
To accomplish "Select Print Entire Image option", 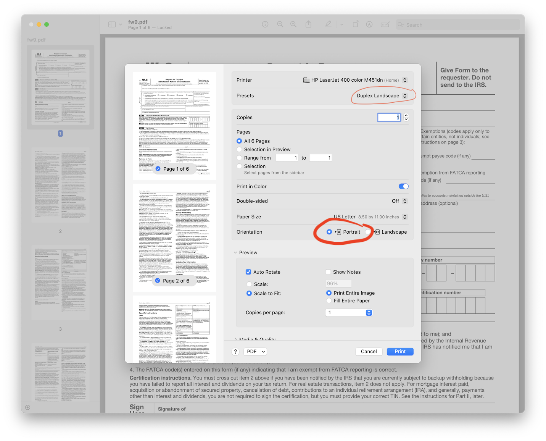I will pyautogui.click(x=329, y=293).
